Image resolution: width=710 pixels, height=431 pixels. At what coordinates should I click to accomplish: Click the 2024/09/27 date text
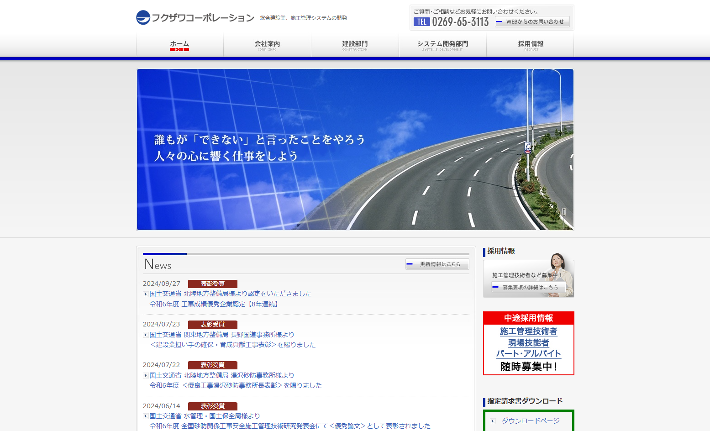pos(162,284)
